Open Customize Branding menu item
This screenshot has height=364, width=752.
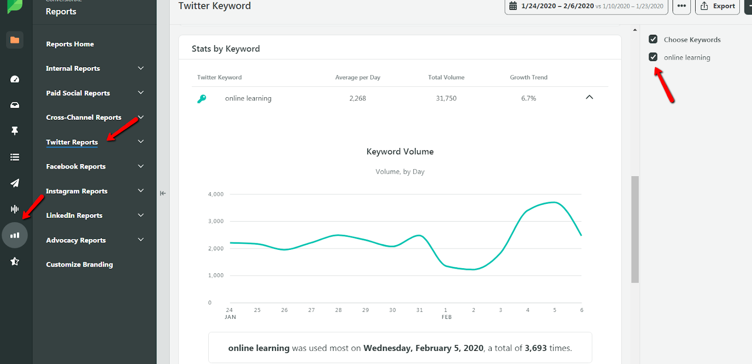pyautogui.click(x=79, y=264)
